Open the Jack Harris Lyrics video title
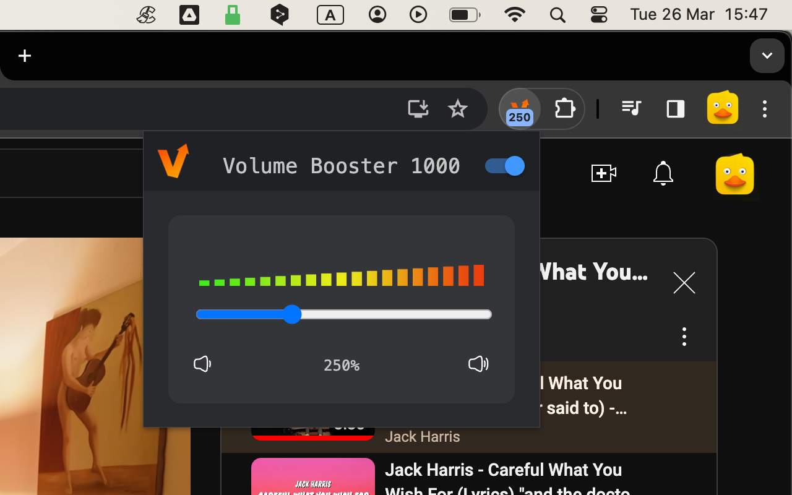This screenshot has width=792, height=495. (x=507, y=481)
